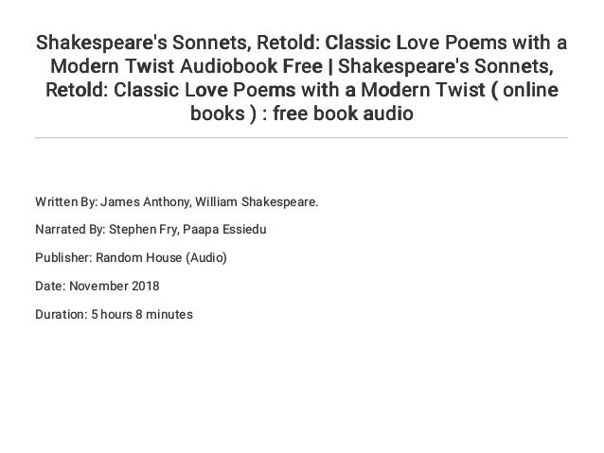Click the "Duration:" label
Image resolution: width=604 pixels, height=453 pixels.
tap(62, 314)
